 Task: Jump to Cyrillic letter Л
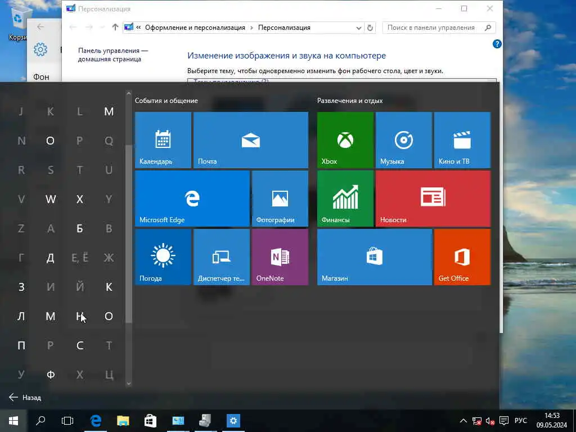(x=21, y=316)
